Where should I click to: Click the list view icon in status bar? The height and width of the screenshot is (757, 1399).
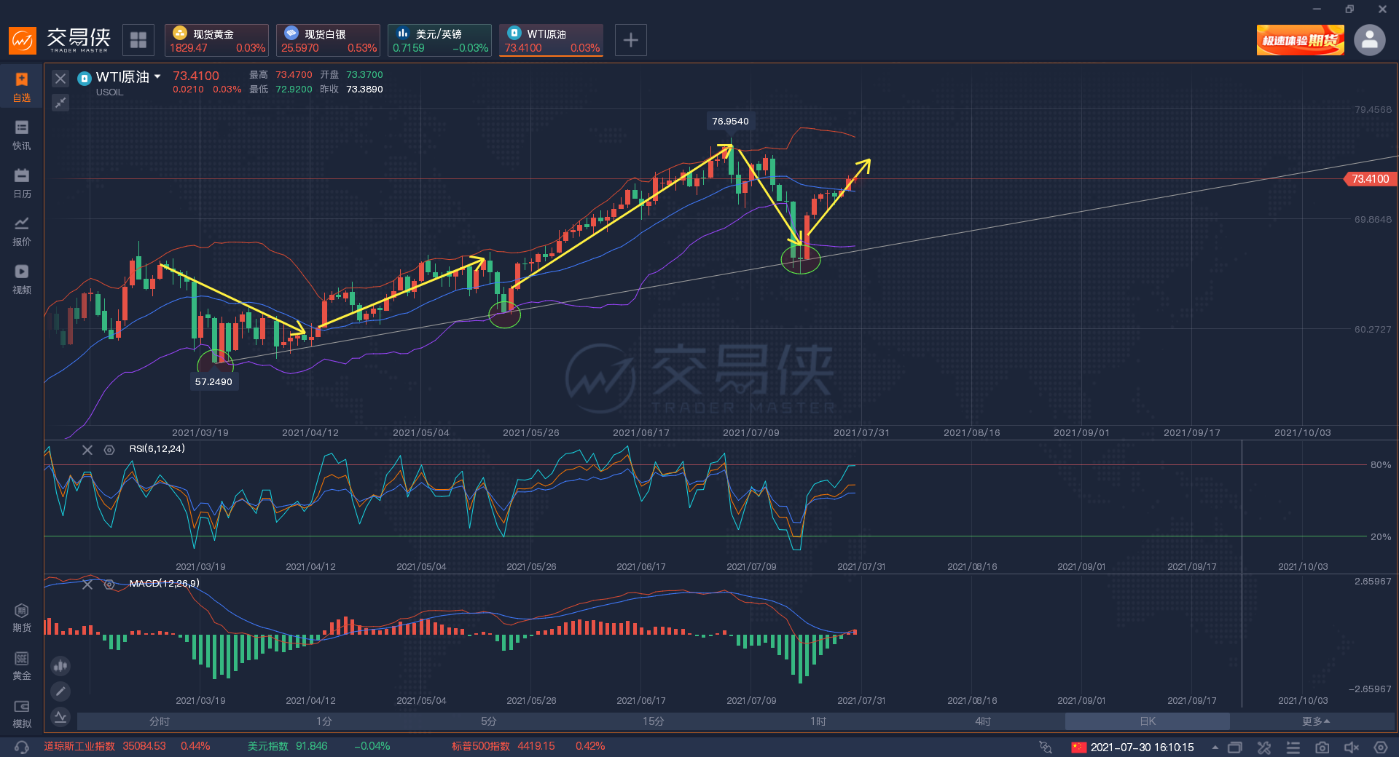coord(1293,748)
